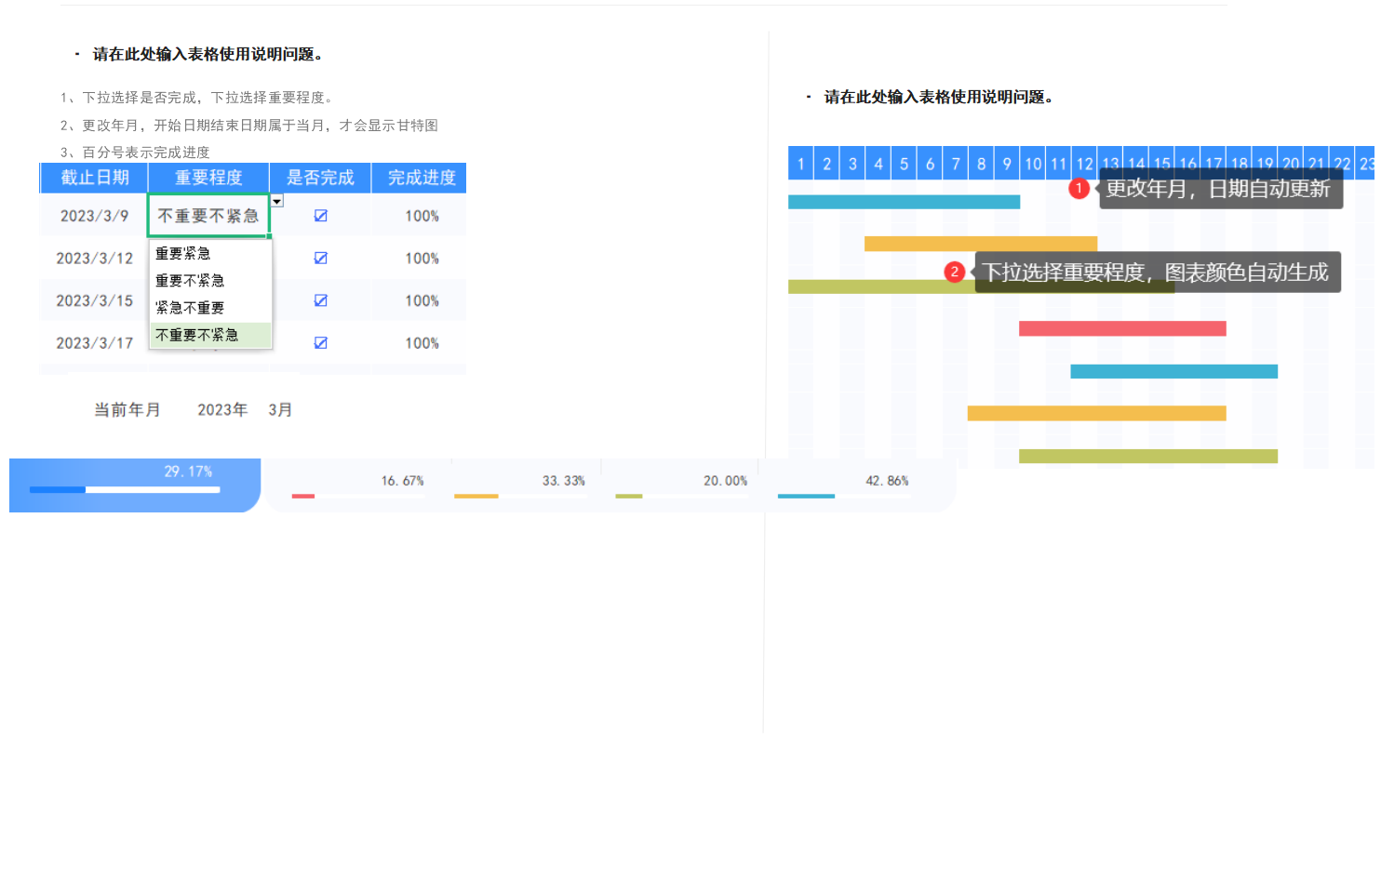Viewport: 1381px width, 877px height.
Task: Choose 不重要不紧急 from dropdown list
Action: point(210,335)
